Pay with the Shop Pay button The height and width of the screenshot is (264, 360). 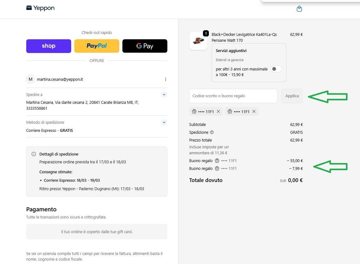[x=49, y=46]
